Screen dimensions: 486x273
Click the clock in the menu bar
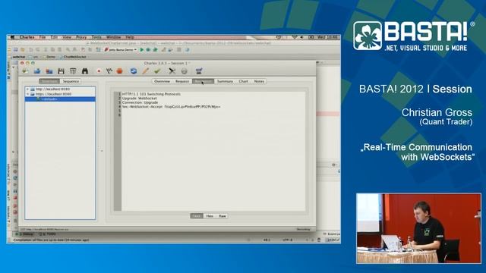pos(327,37)
